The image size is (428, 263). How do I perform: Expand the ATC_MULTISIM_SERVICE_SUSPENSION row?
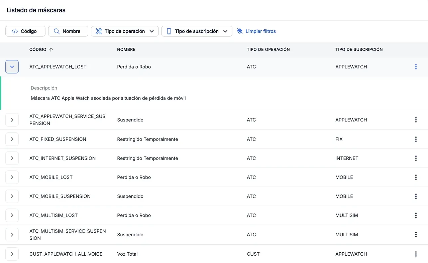click(12, 235)
